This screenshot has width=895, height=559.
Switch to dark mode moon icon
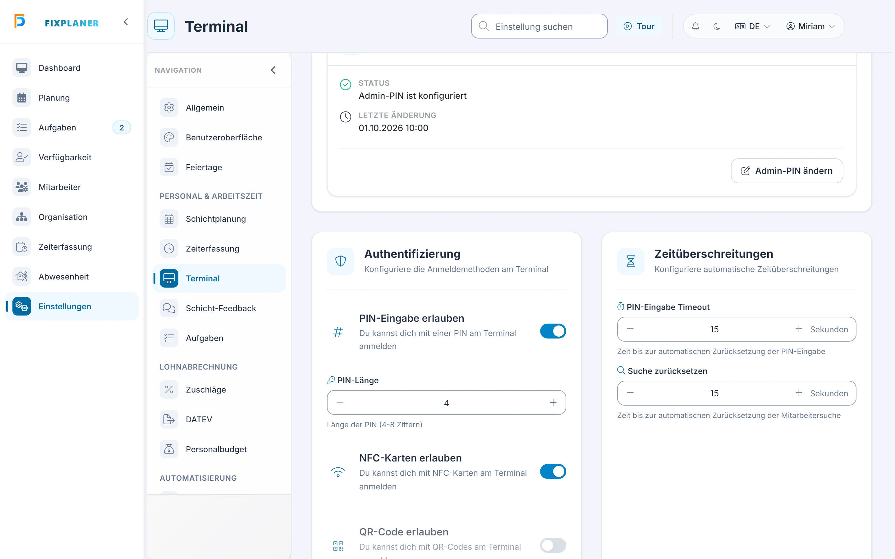coord(716,26)
